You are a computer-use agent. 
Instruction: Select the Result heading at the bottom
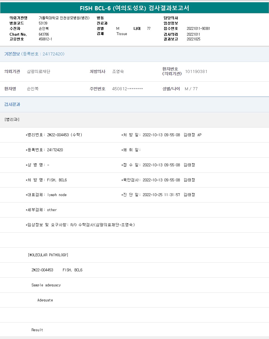coord(37,330)
